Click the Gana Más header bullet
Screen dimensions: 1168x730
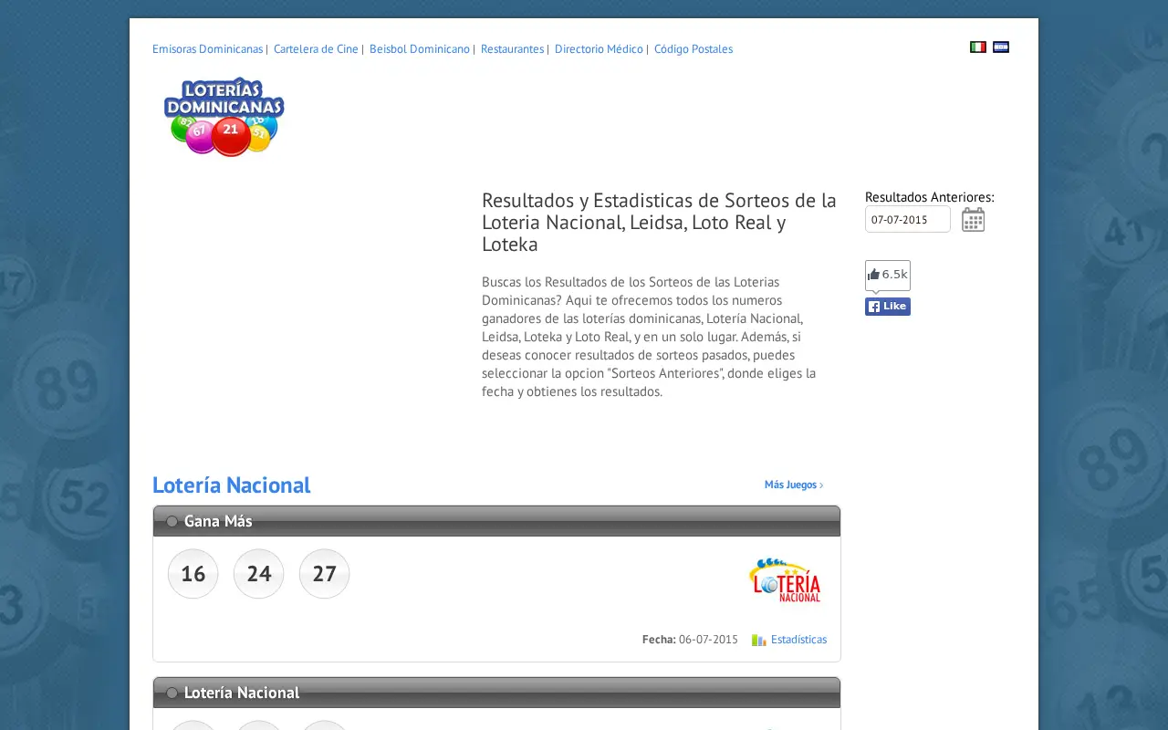[172, 522]
